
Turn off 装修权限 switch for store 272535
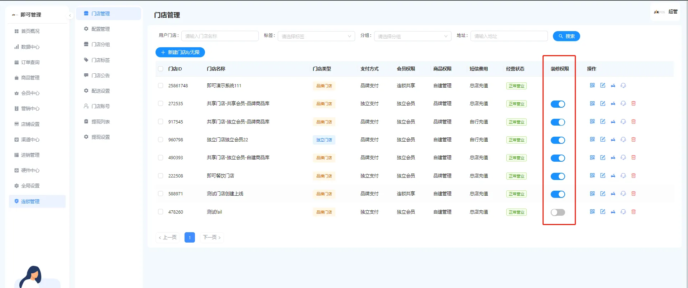point(558,104)
